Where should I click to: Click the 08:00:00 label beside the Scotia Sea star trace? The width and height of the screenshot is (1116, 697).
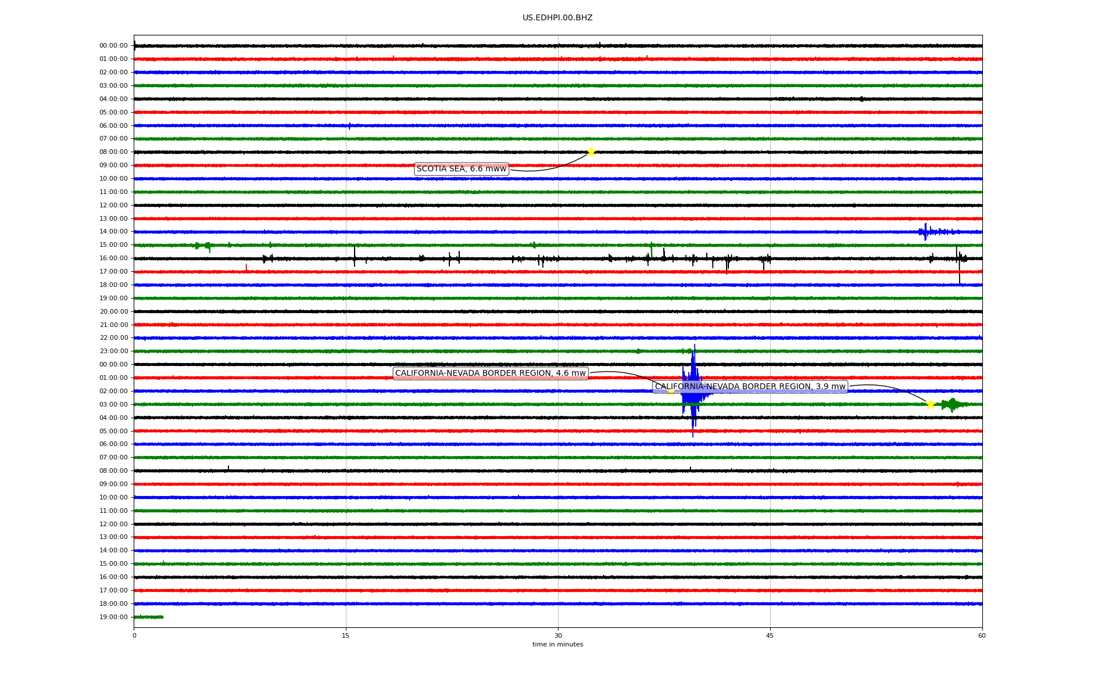113,152
